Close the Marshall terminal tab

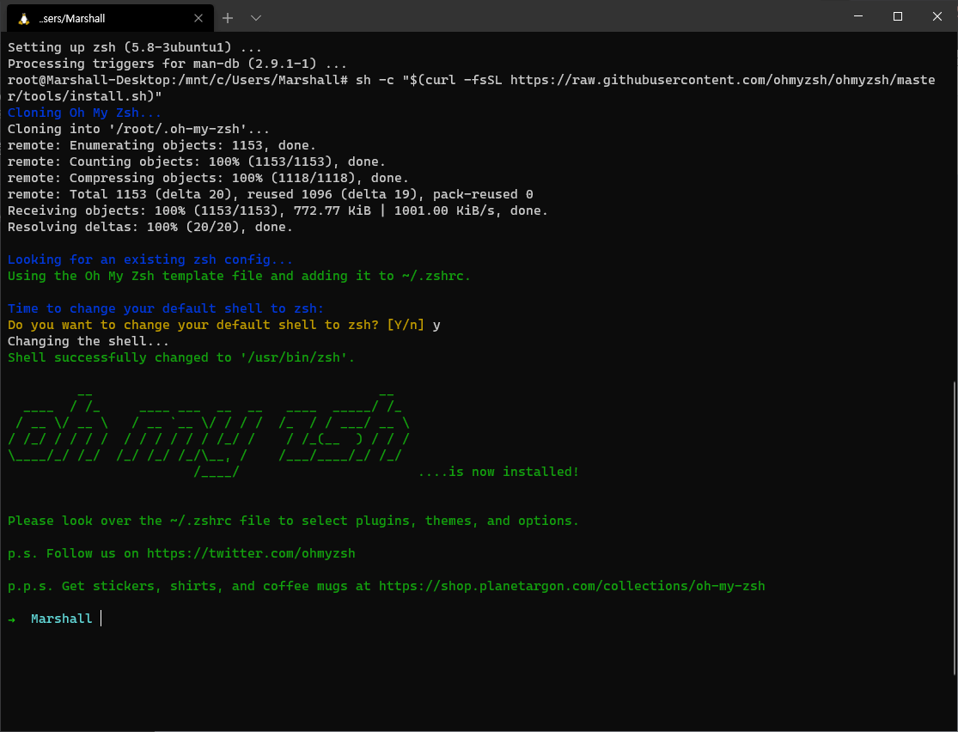pos(198,18)
